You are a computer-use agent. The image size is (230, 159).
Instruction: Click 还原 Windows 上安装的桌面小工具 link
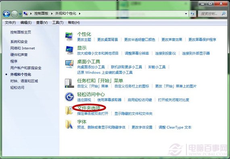point(105,72)
